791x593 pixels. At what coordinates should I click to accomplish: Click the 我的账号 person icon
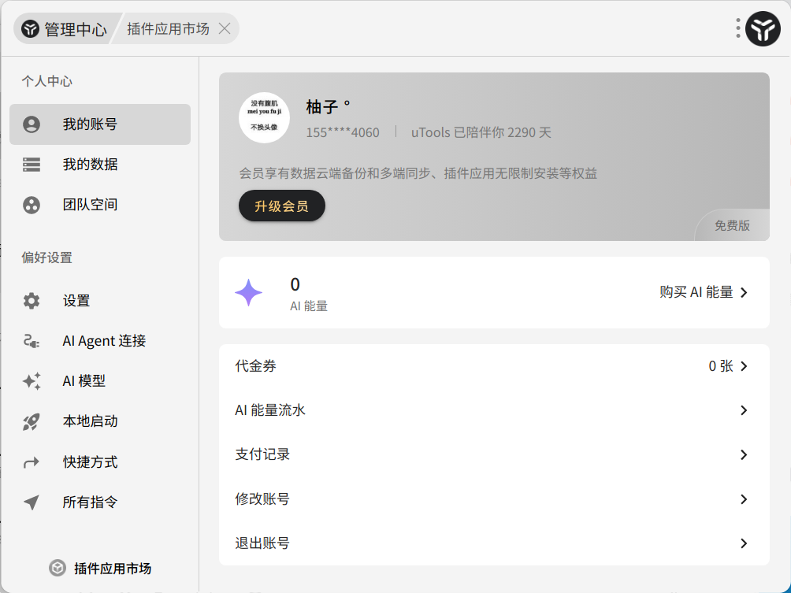coord(32,124)
